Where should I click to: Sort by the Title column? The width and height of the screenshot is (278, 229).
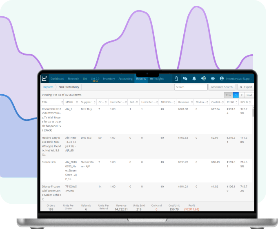[52, 102]
